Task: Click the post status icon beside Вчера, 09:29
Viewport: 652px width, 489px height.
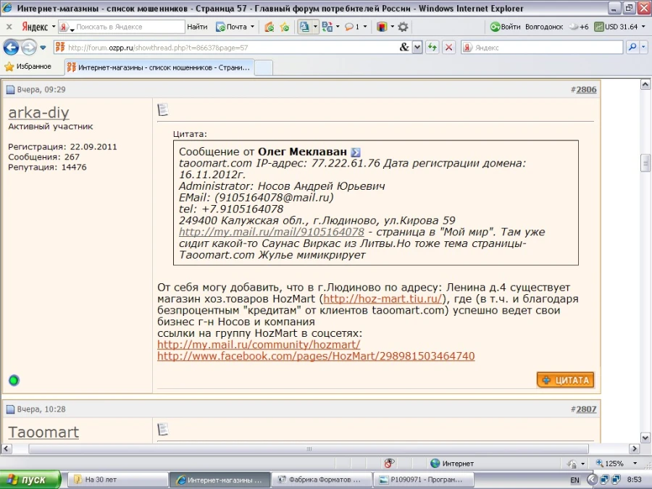Action: click(x=10, y=89)
